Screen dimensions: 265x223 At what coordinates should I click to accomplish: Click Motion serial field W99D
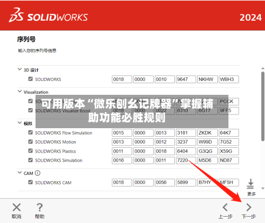point(207,142)
